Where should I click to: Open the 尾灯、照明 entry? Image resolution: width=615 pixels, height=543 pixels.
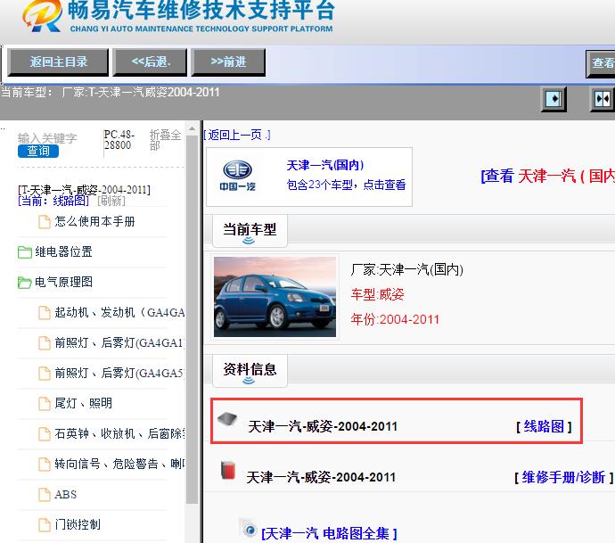tap(84, 403)
